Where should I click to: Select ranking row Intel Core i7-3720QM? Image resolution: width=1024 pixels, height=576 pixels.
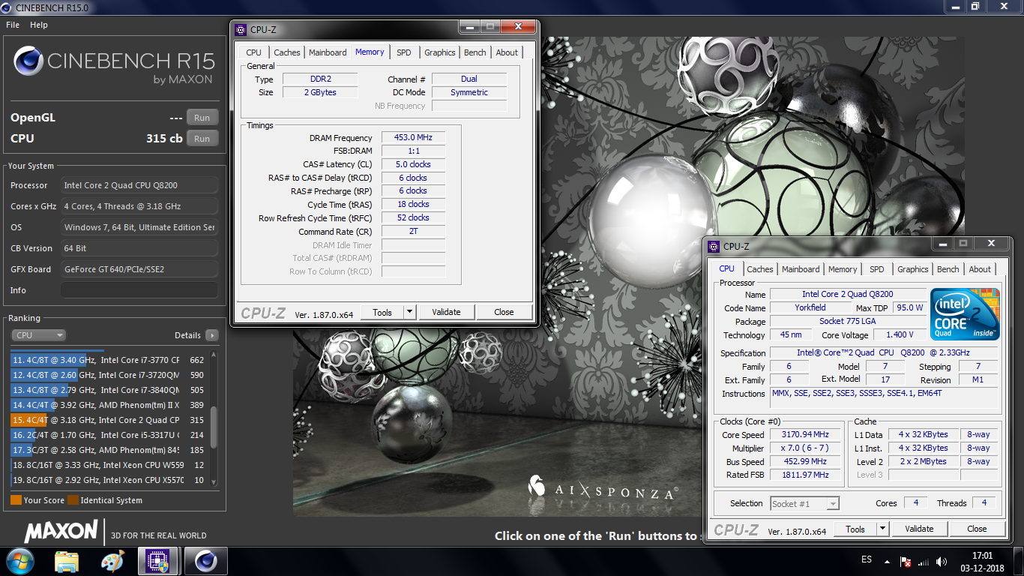108,375
